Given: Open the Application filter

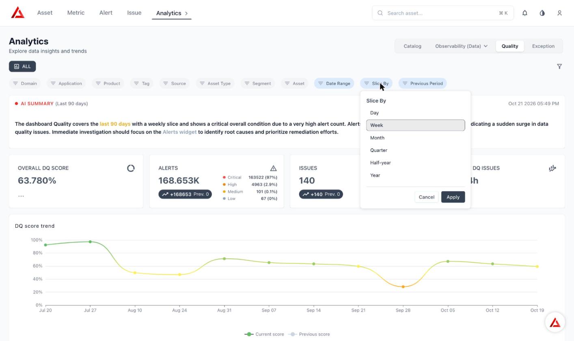Looking at the screenshot, I should coord(66,83).
